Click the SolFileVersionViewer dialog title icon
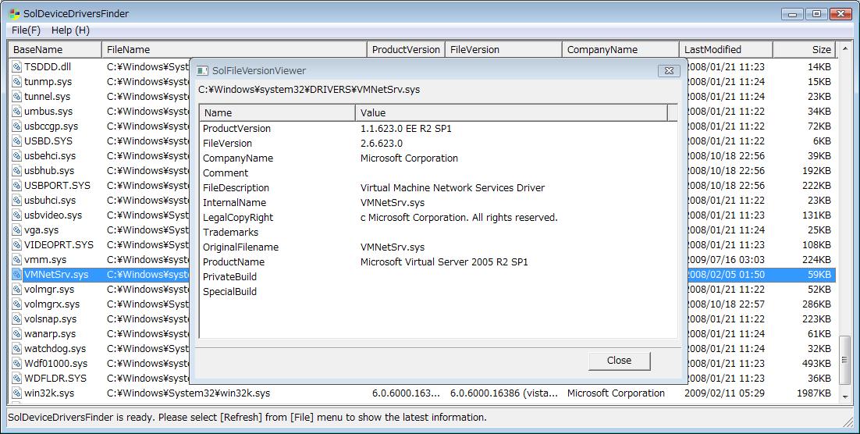 tap(202, 70)
